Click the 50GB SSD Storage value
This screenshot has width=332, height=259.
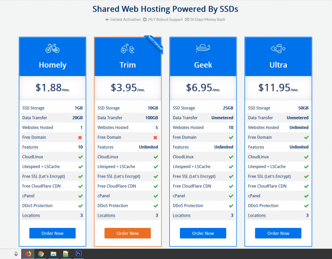[x=303, y=108]
